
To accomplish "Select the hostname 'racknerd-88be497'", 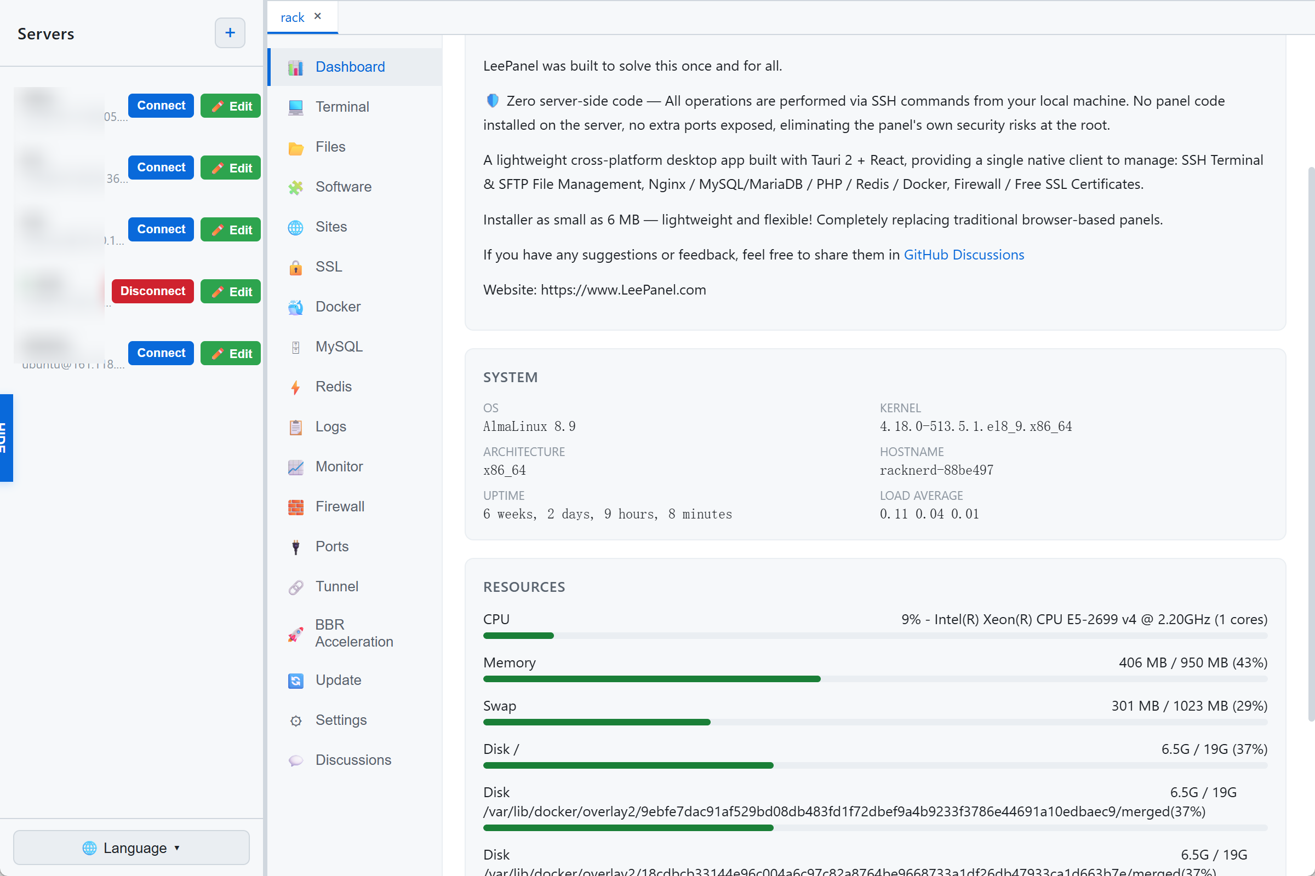I will pyautogui.click(x=936, y=470).
